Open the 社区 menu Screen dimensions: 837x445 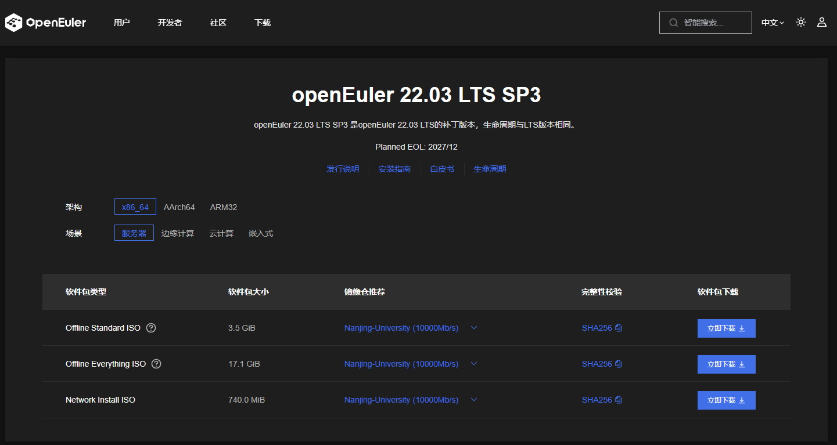218,23
